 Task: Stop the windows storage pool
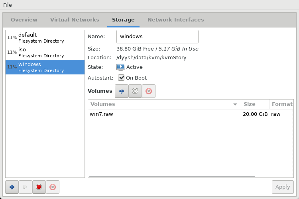click(x=39, y=187)
